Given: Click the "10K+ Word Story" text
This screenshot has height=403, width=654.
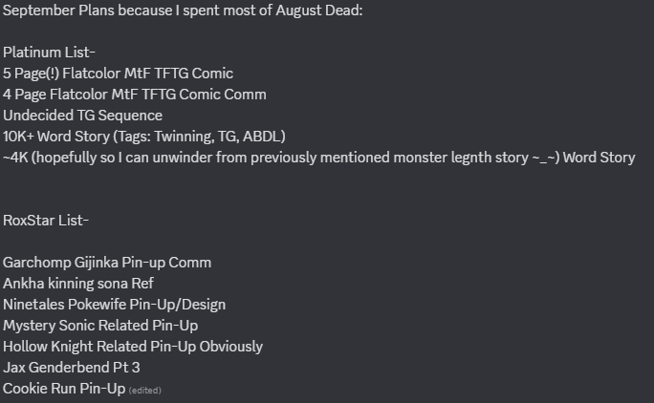Looking at the screenshot, I should 61,137.
